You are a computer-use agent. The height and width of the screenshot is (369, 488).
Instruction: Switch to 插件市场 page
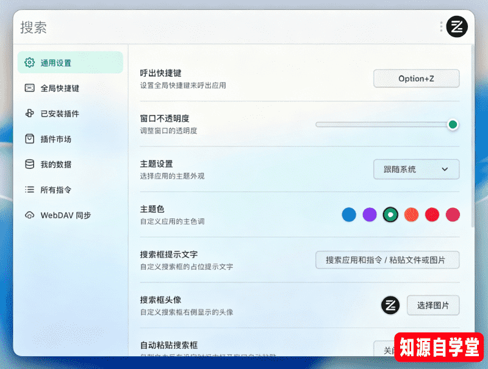point(70,139)
